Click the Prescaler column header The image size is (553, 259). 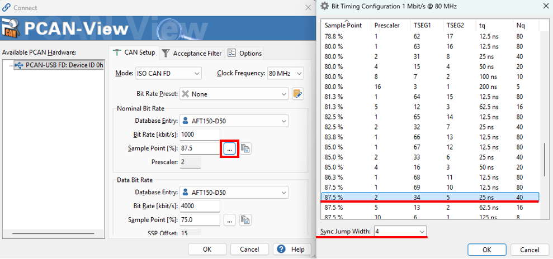point(391,25)
